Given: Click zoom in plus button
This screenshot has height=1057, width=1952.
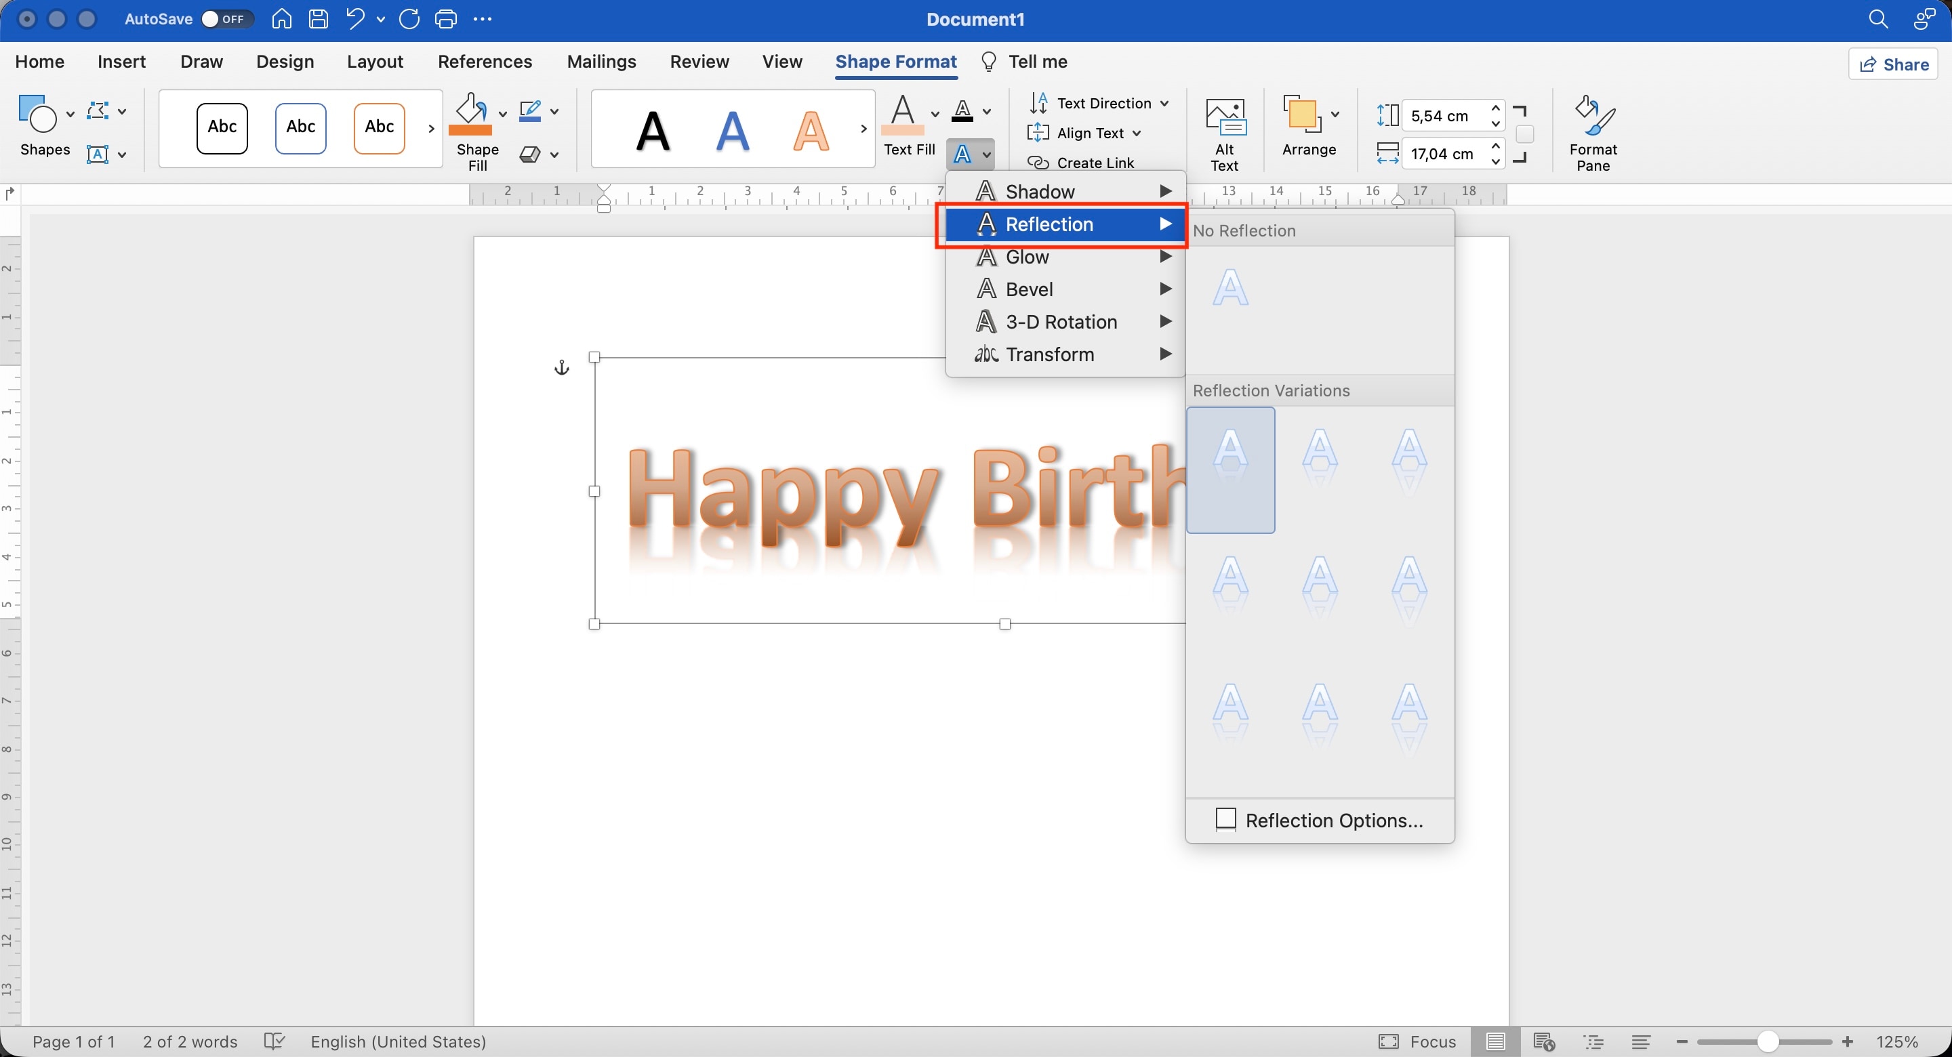Looking at the screenshot, I should tap(1848, 1042).
